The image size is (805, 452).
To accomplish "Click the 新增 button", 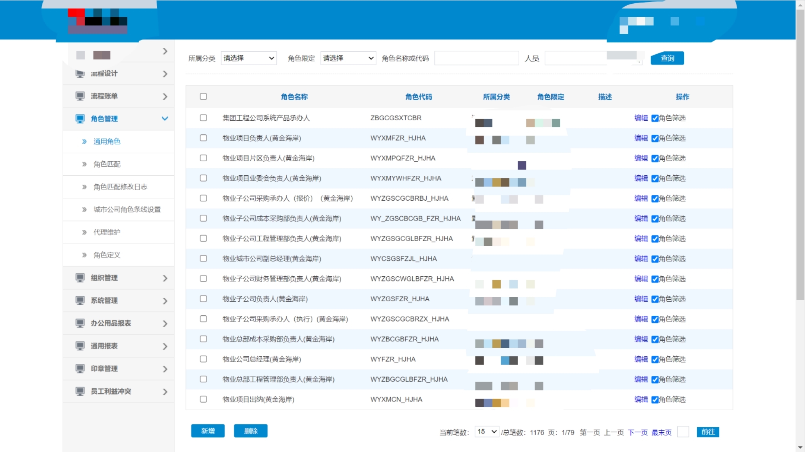I will click(x=208, y=431).
